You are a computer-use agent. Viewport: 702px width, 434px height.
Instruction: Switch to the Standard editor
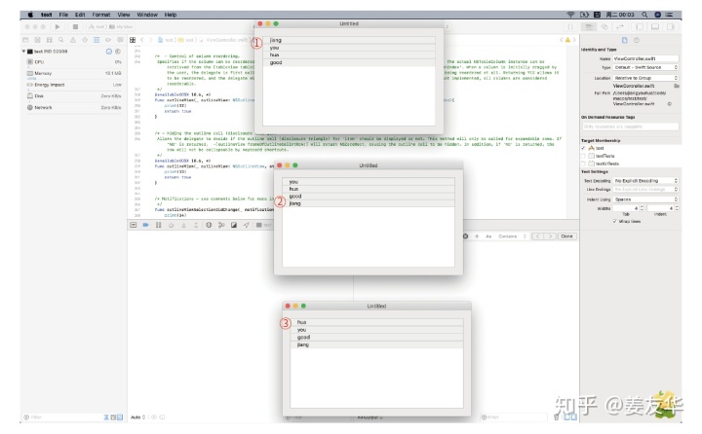pos(589,27)
